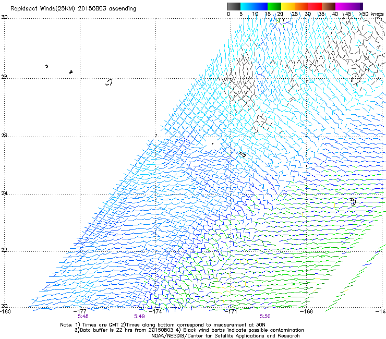Click the legend tick label 40
Screen dimensions: 386x339
click(x=335, y=14)
